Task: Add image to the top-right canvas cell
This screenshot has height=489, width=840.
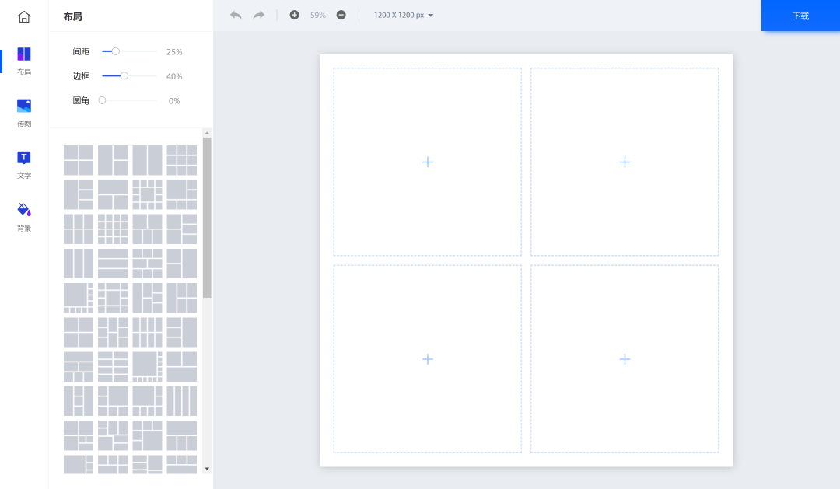Action: coord(625,162)
